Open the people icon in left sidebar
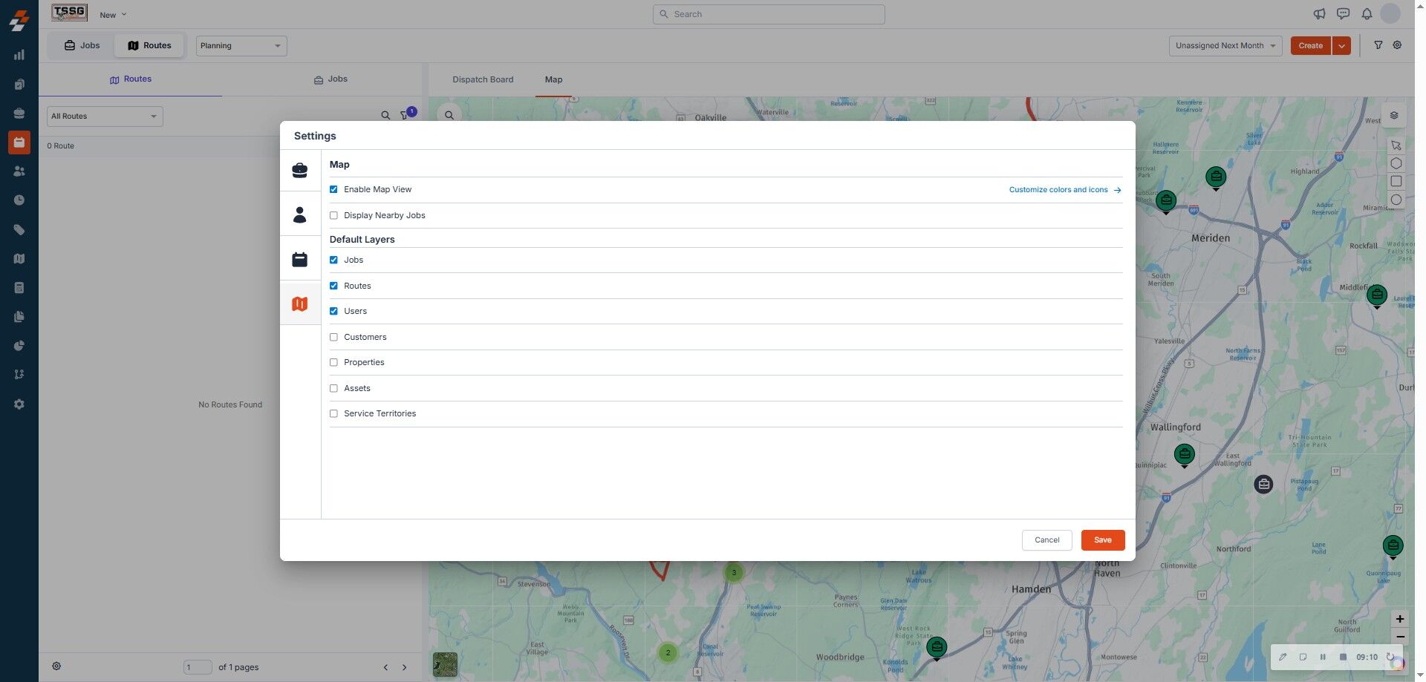The image size is (1426, 682). 19,171
